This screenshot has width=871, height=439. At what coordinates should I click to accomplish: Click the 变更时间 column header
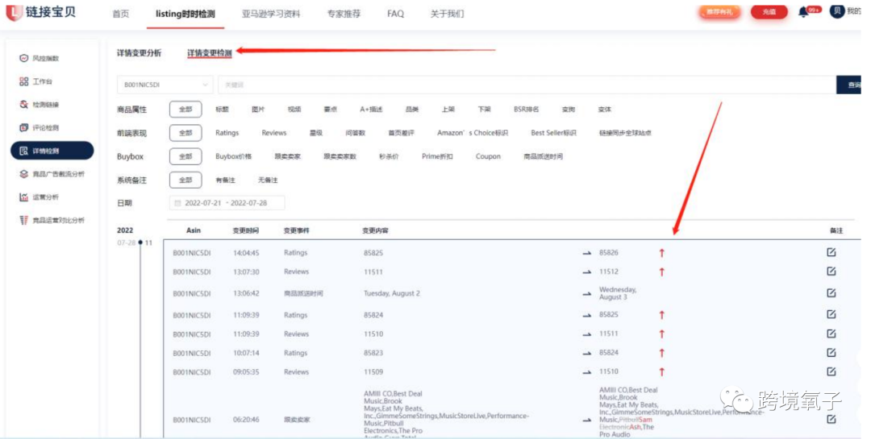point(245,230)
